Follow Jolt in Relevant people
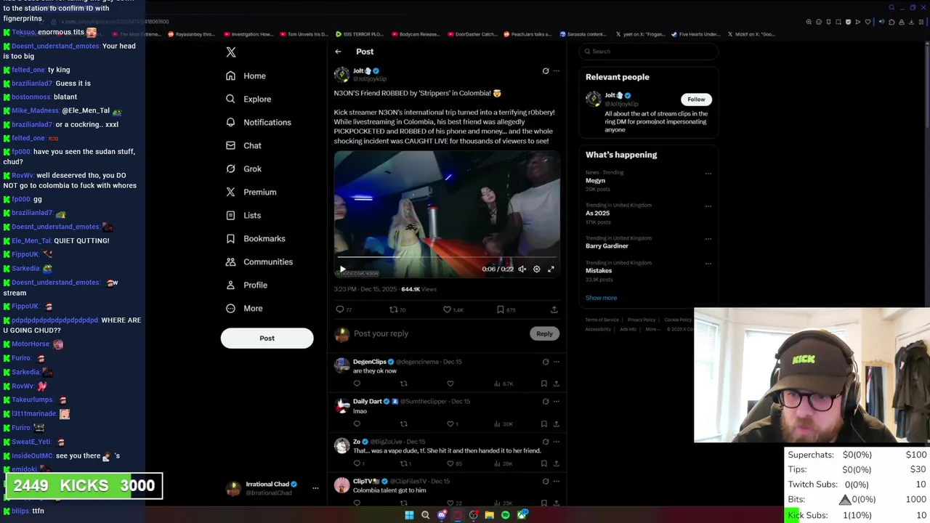Image resolution: width=930 pixels, height=523 pixels. click(x=696, y=100)
